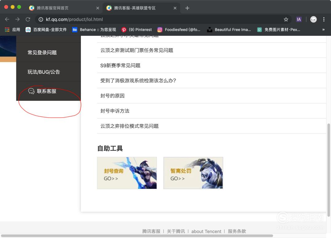
Task: Open S9新赛季常见问题
Action: 211,65
